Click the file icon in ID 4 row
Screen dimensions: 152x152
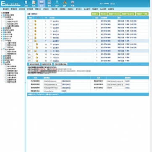click(x=35, y=31)
